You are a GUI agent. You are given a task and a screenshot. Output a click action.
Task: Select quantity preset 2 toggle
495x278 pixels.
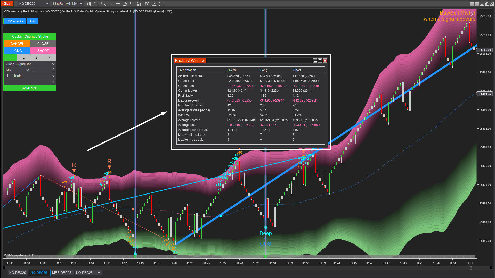pyautogui.click(x=24, y=58)
